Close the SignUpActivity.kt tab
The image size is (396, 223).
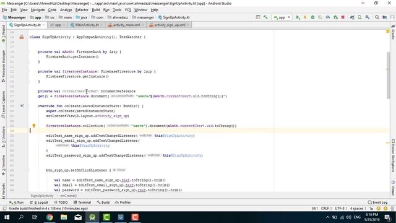tap(44, 25)
